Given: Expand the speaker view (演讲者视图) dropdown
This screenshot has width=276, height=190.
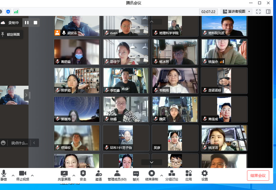Looking at the screenshot, I should click(x=249, y=11).
